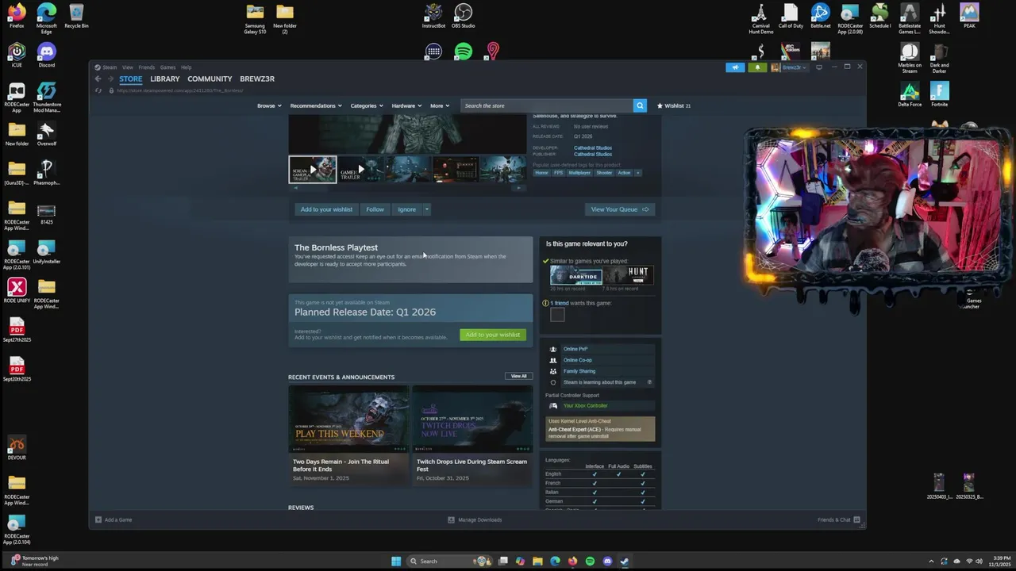The height and width of the screenshot is (571, 1016).
Task: Show hidden system tray icons chevron
Action: click(x=931, y=561)
